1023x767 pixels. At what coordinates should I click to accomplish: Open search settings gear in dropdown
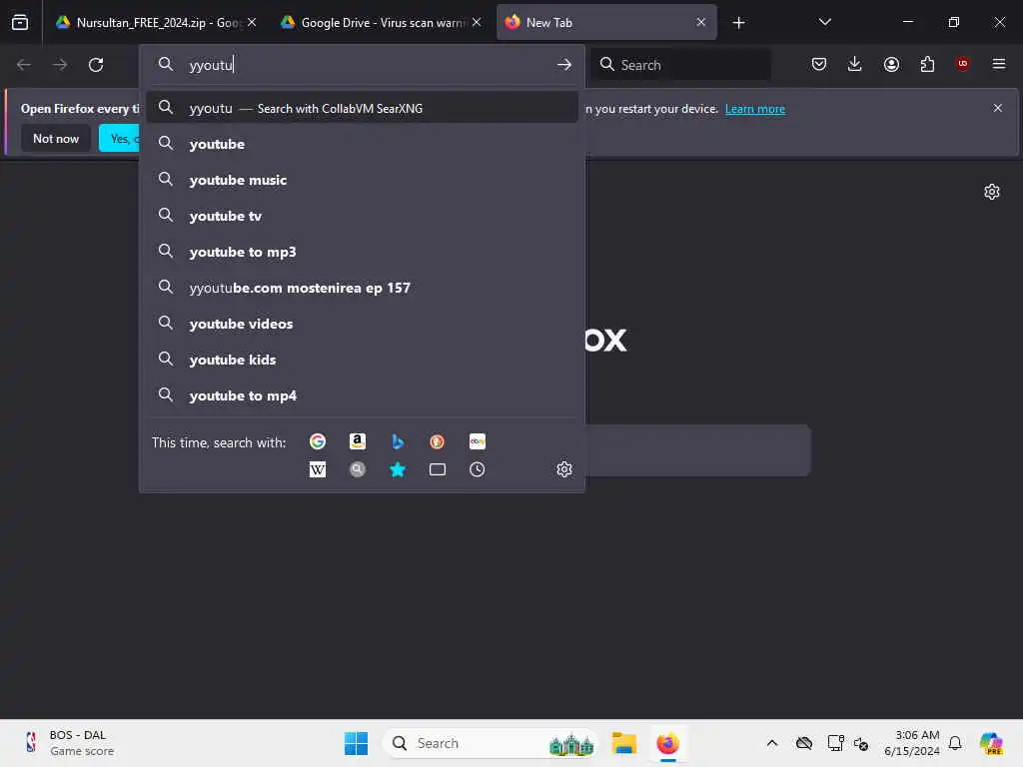coord(564,469)
